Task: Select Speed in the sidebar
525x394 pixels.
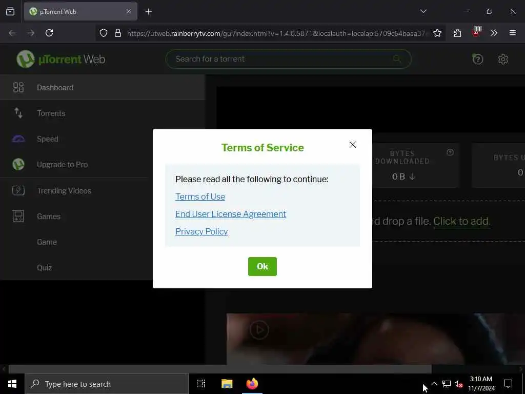Action: pyautogui.click(x=76, y=139)
